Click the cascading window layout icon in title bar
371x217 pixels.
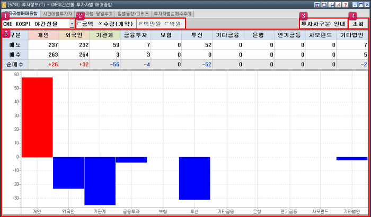pyautogui.click(x=317, y=4)
